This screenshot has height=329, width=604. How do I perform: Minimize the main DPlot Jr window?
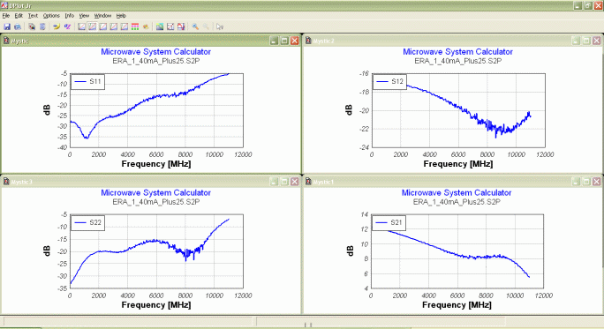click(578, 5)
